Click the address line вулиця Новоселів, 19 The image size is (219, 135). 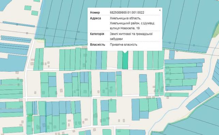(x=125, y=28)
